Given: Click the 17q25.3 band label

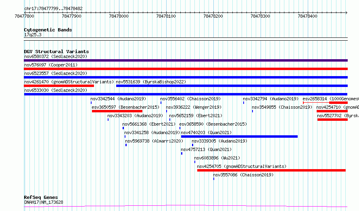Looking at the screenshot, I should tap(33, 35).
